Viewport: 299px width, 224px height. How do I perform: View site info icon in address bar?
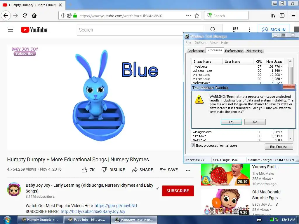click(63, 16)
